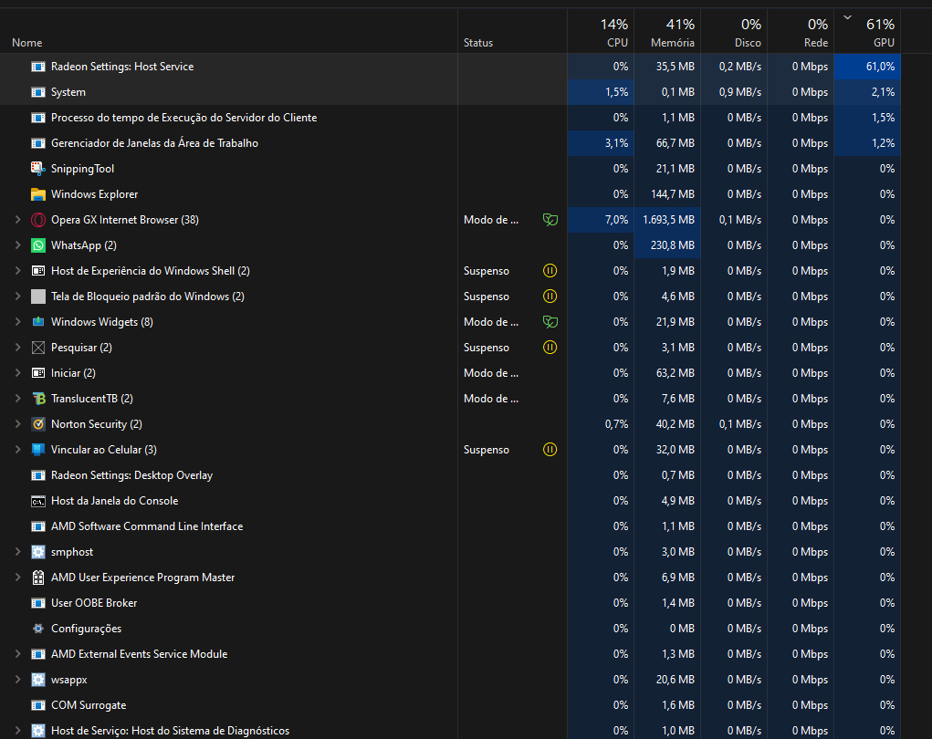Click the wsappx gear icon
Viewport: 932px width, 739px height.
click(38, 680)
